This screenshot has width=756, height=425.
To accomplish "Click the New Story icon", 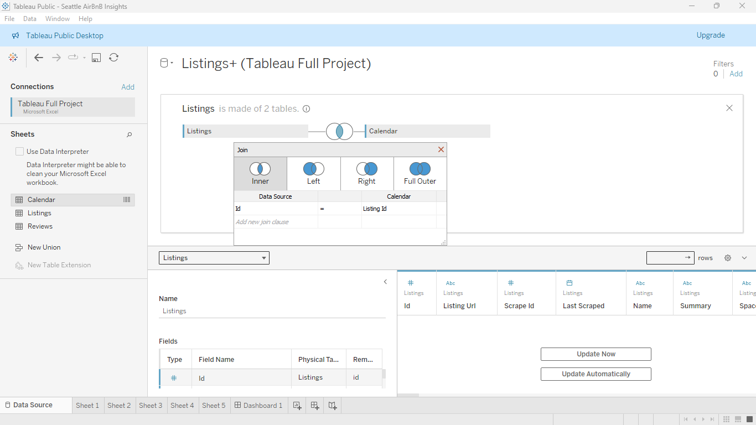I will coord(333,406).
